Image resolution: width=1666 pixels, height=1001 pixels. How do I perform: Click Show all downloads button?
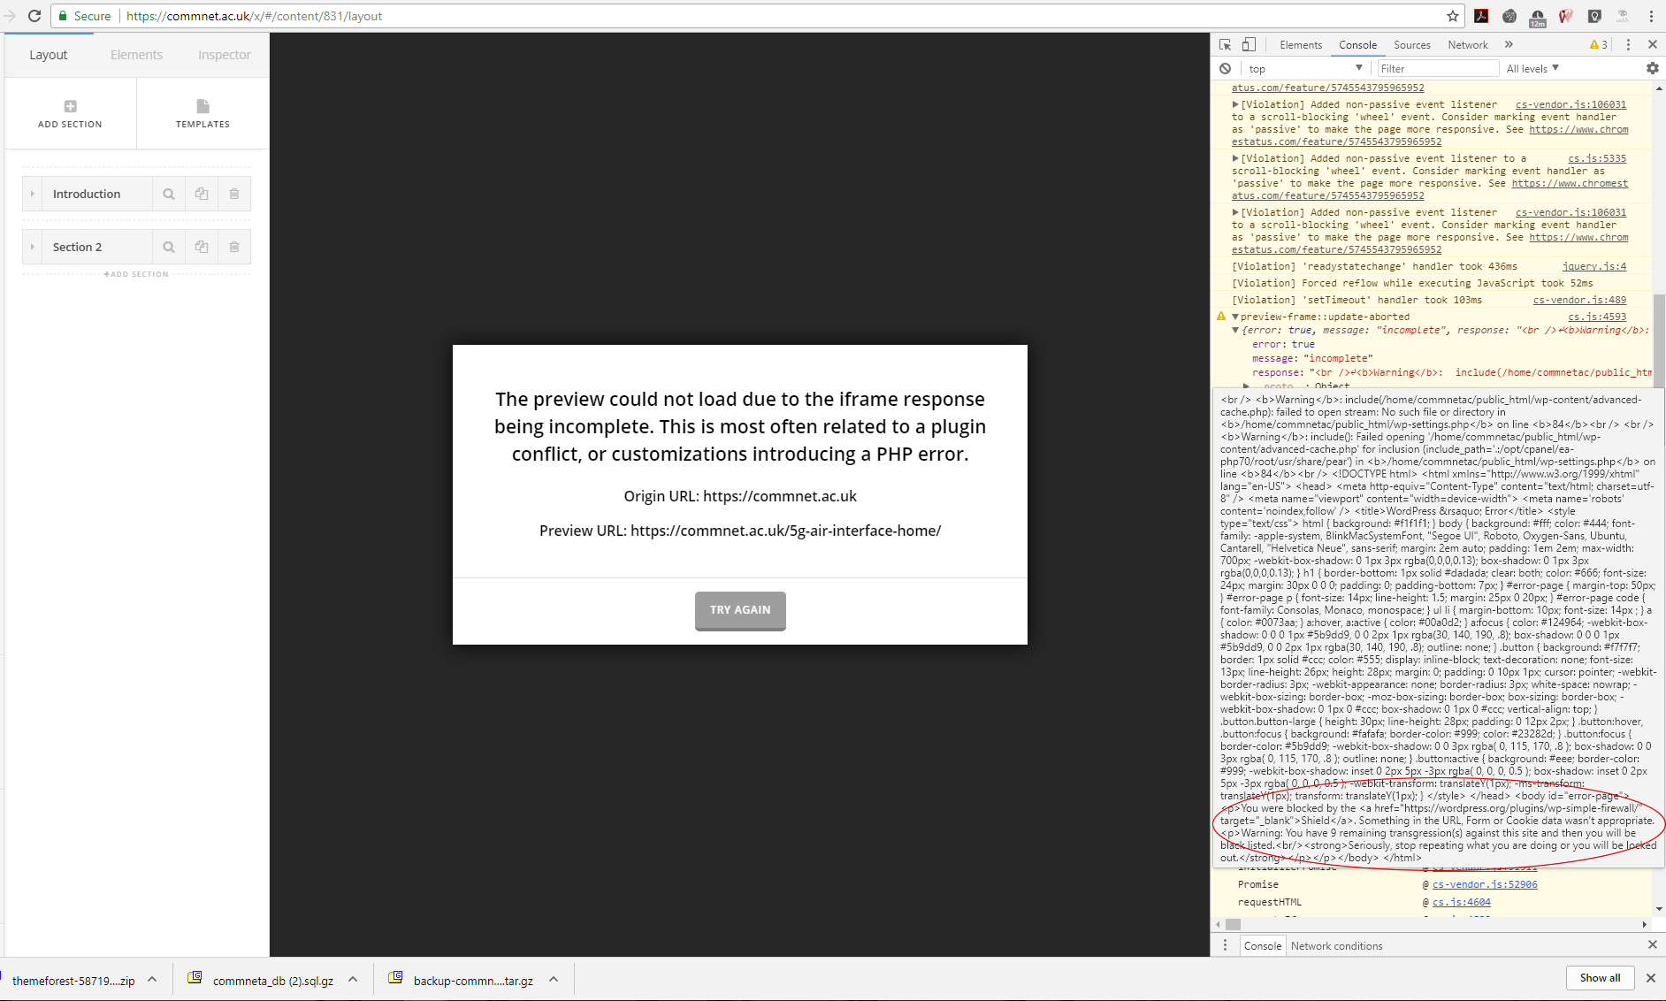1600,978
